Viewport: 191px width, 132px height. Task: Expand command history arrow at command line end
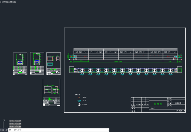point(108,130)
